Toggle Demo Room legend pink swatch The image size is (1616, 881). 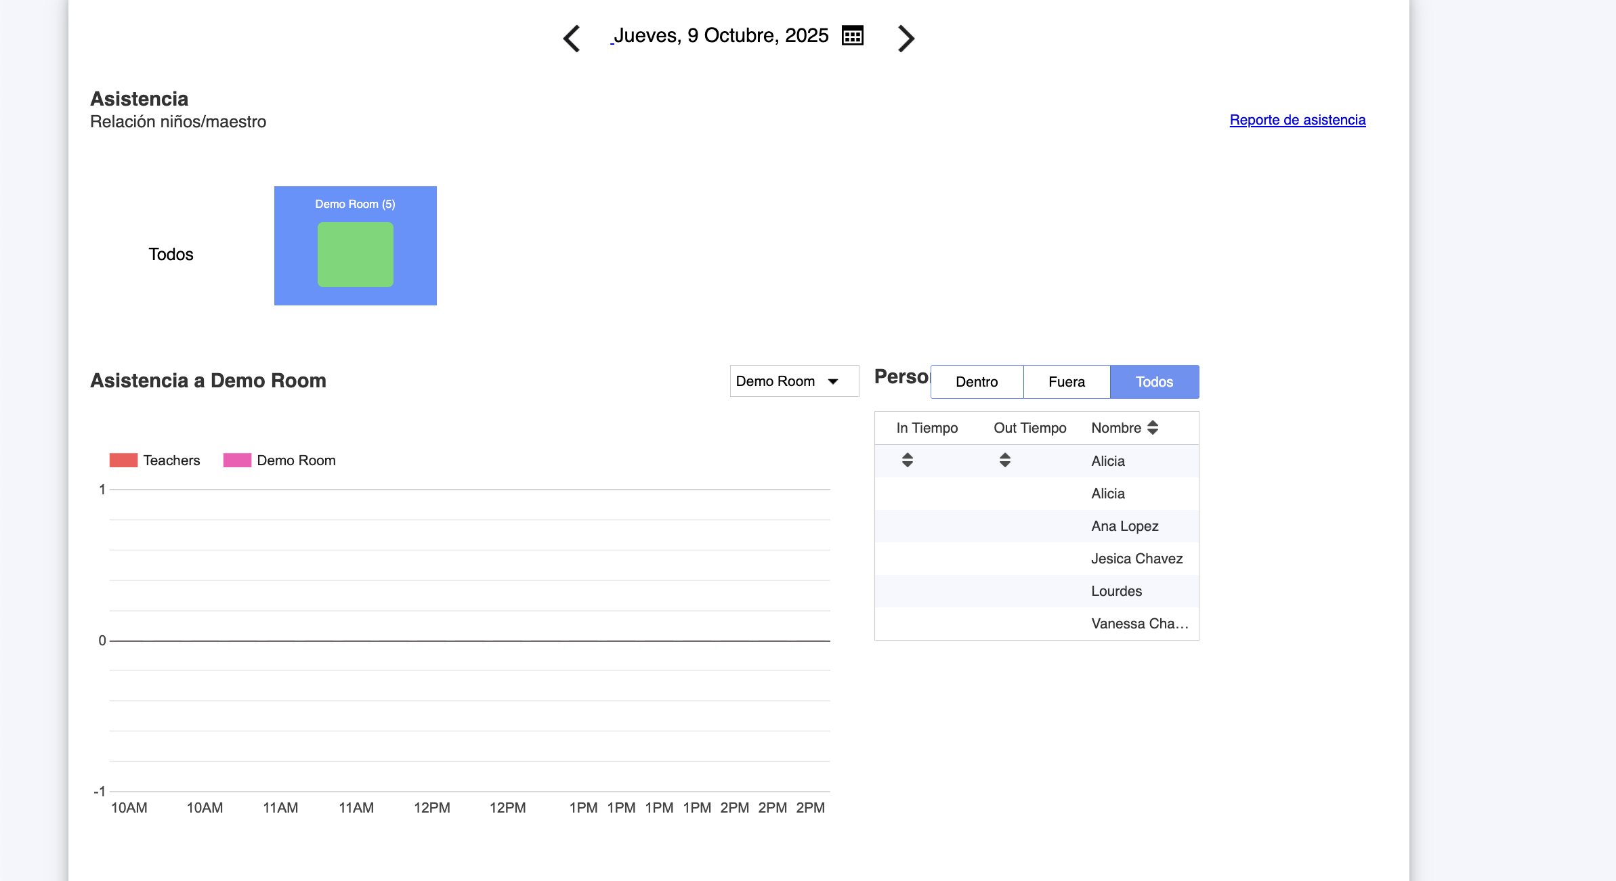click(237, 460)
